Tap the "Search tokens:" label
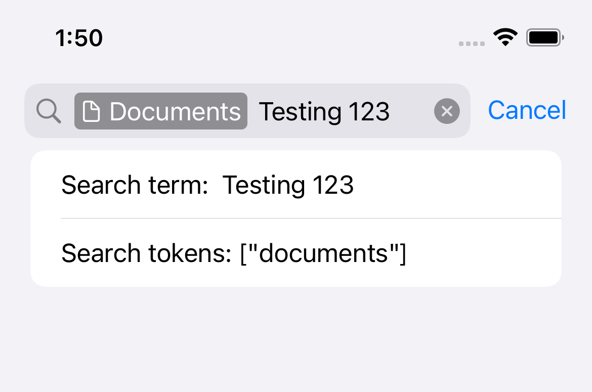This screenshot has height=392, width=592. (x=147, y=253)
